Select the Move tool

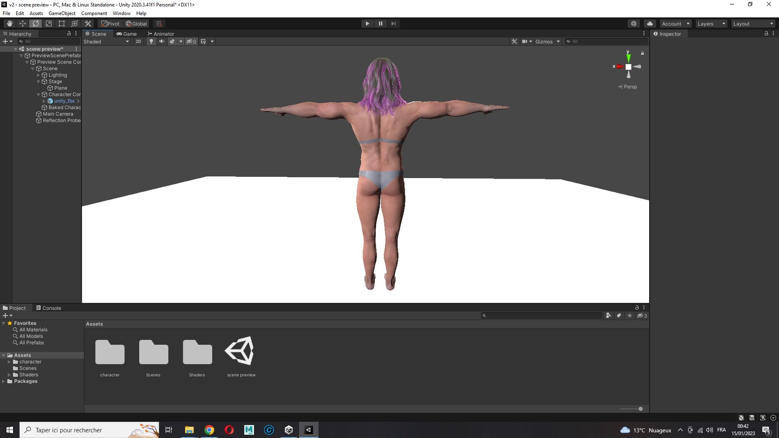23,24
